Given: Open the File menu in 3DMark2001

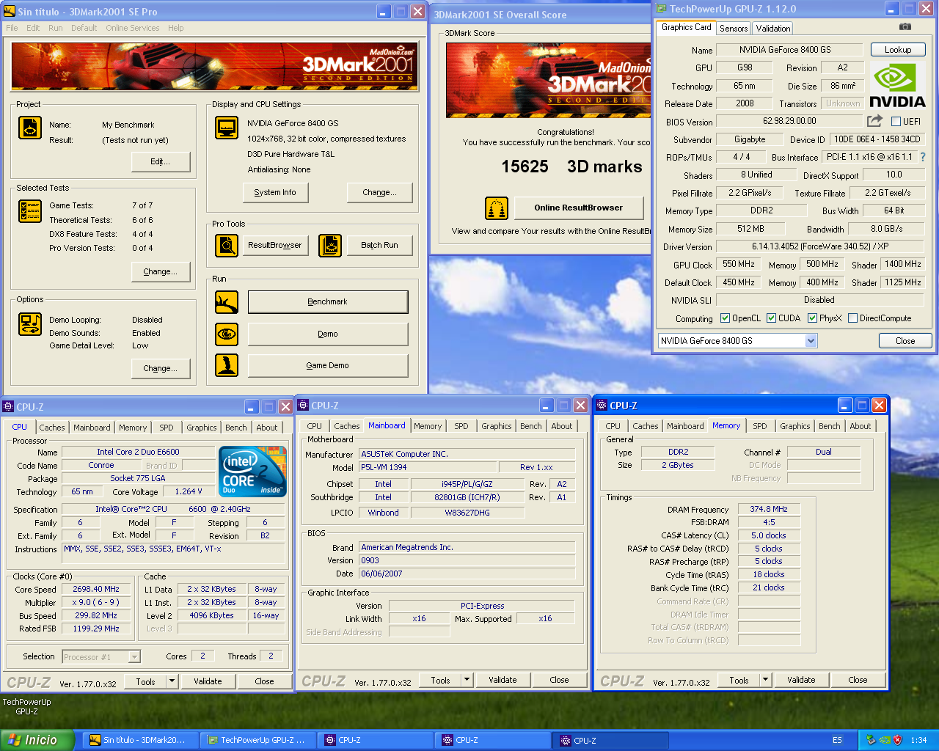Looking at the screenshot, I should point(12,28).
